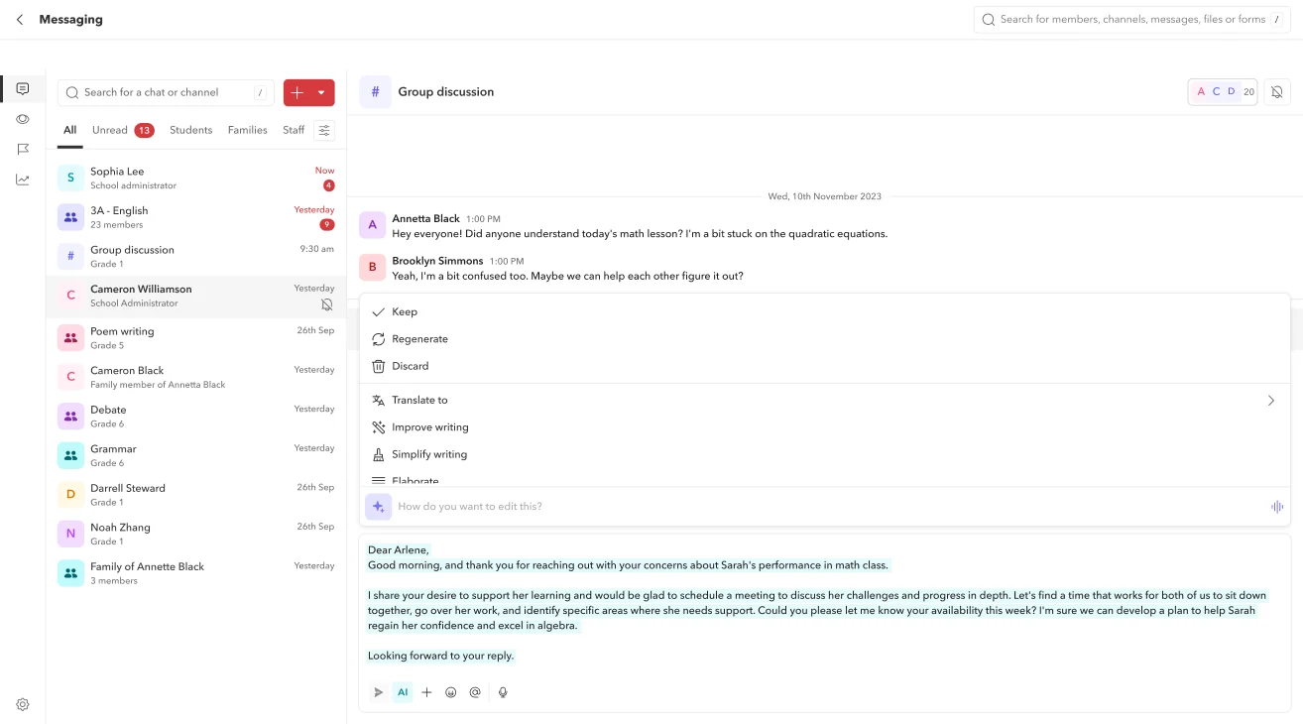Viewport: 1303px width, 724px height.
Task: Add an attachment with the plus icon
Action: pos(426,692)
